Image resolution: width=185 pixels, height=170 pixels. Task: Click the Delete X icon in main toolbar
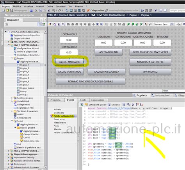[49, 11]
